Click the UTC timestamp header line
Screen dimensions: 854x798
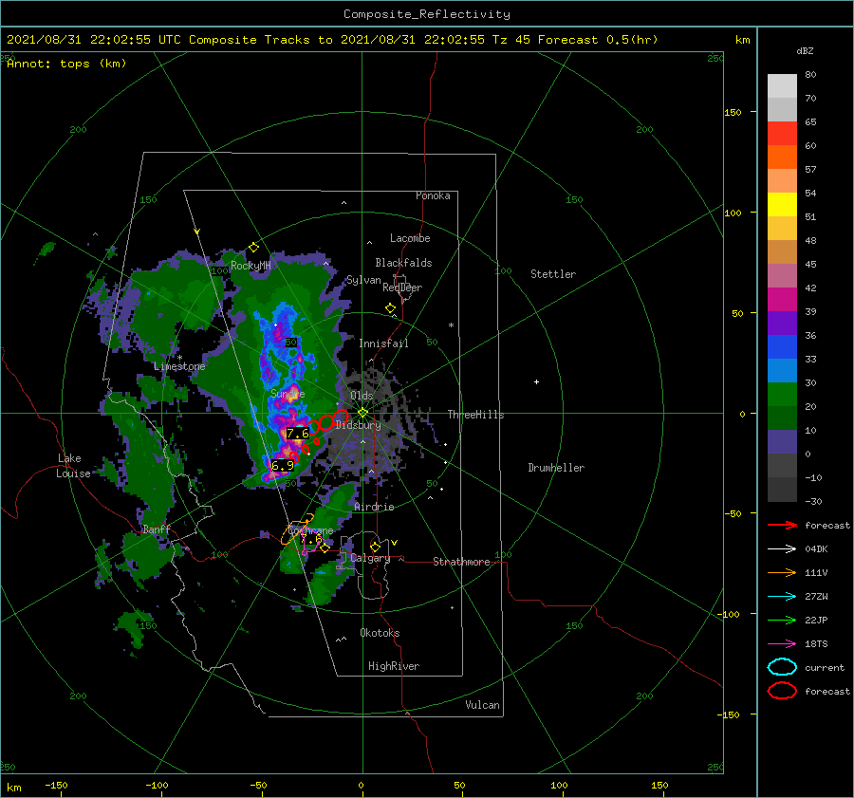coord(332,40)
